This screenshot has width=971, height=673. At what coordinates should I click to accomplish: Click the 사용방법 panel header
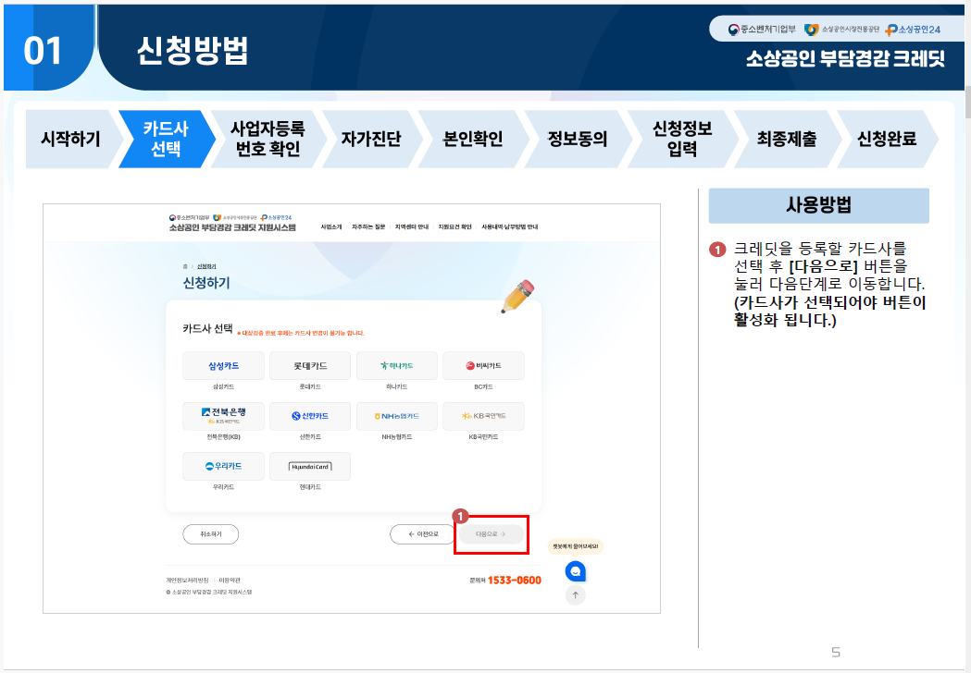[818, 205]
